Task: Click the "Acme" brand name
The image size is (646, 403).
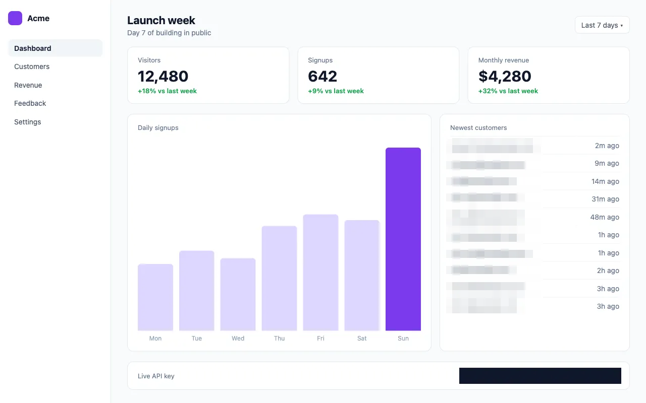Action: 38,18
